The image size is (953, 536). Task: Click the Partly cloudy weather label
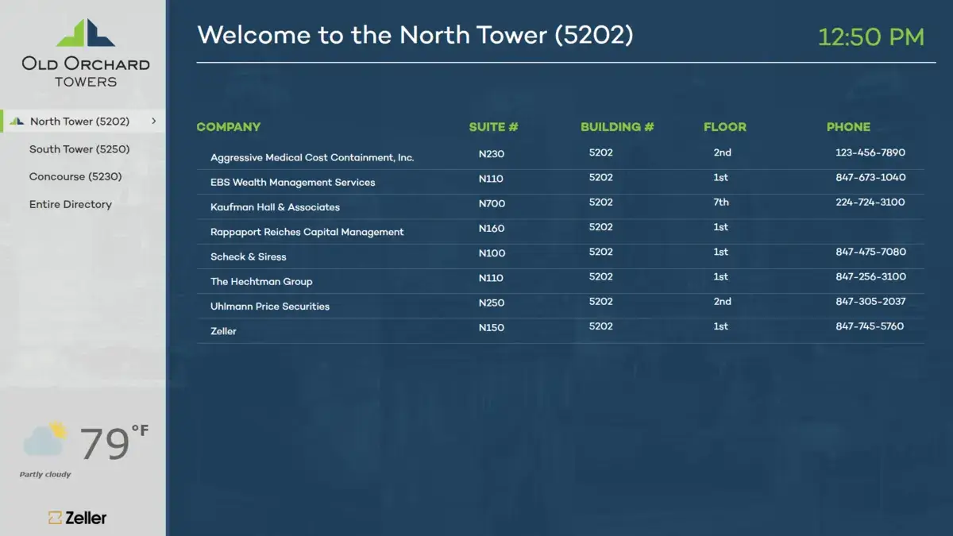click(x=45, y=473)
